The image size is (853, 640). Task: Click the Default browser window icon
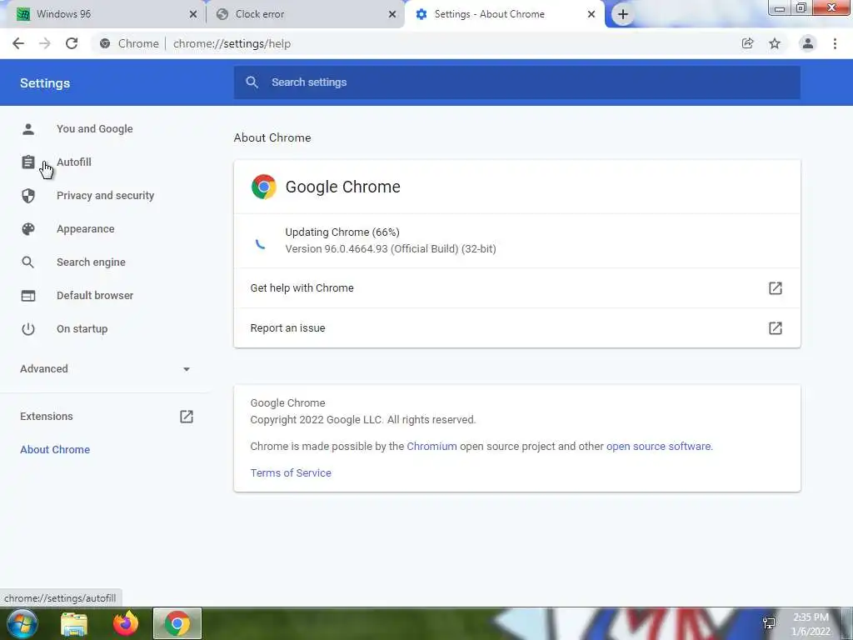[x=28, y=296]
